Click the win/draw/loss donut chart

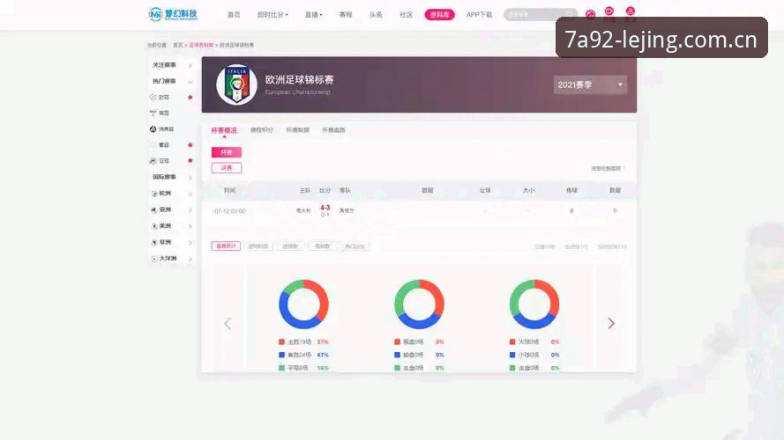point(303,304)
